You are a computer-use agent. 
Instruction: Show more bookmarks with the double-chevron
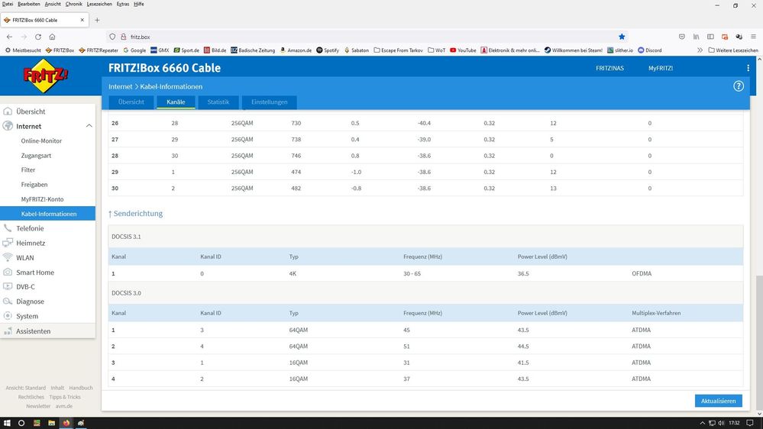coord(700,50)
